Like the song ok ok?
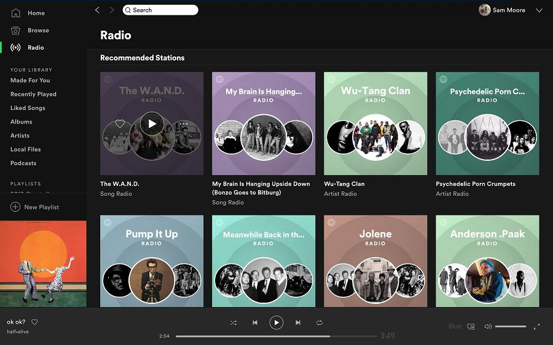This screenshot has height=345, width=553. [35, 322]
